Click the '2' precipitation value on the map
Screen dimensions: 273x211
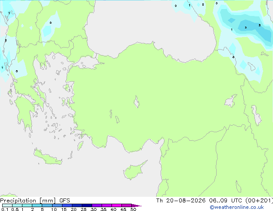pos(259,25)
